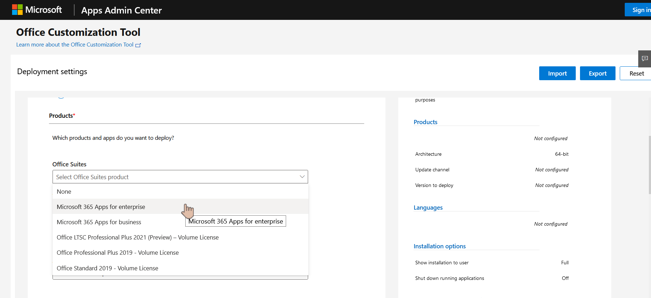Jump to Installation options summary section
This screenshot has width=651, height=298.
[x=439, y=246]
